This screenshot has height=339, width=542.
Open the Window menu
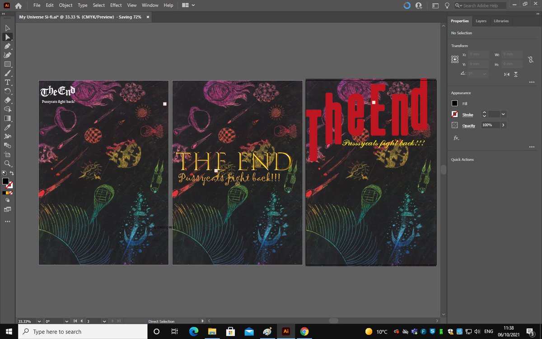point(150,5)
